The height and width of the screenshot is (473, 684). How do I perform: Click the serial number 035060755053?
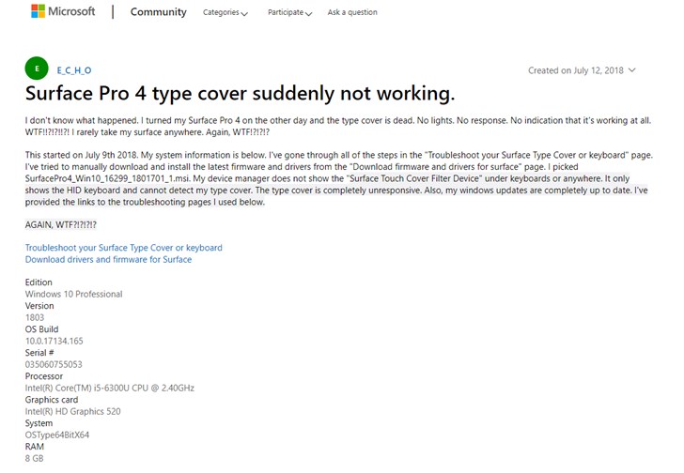coord(54,364)
